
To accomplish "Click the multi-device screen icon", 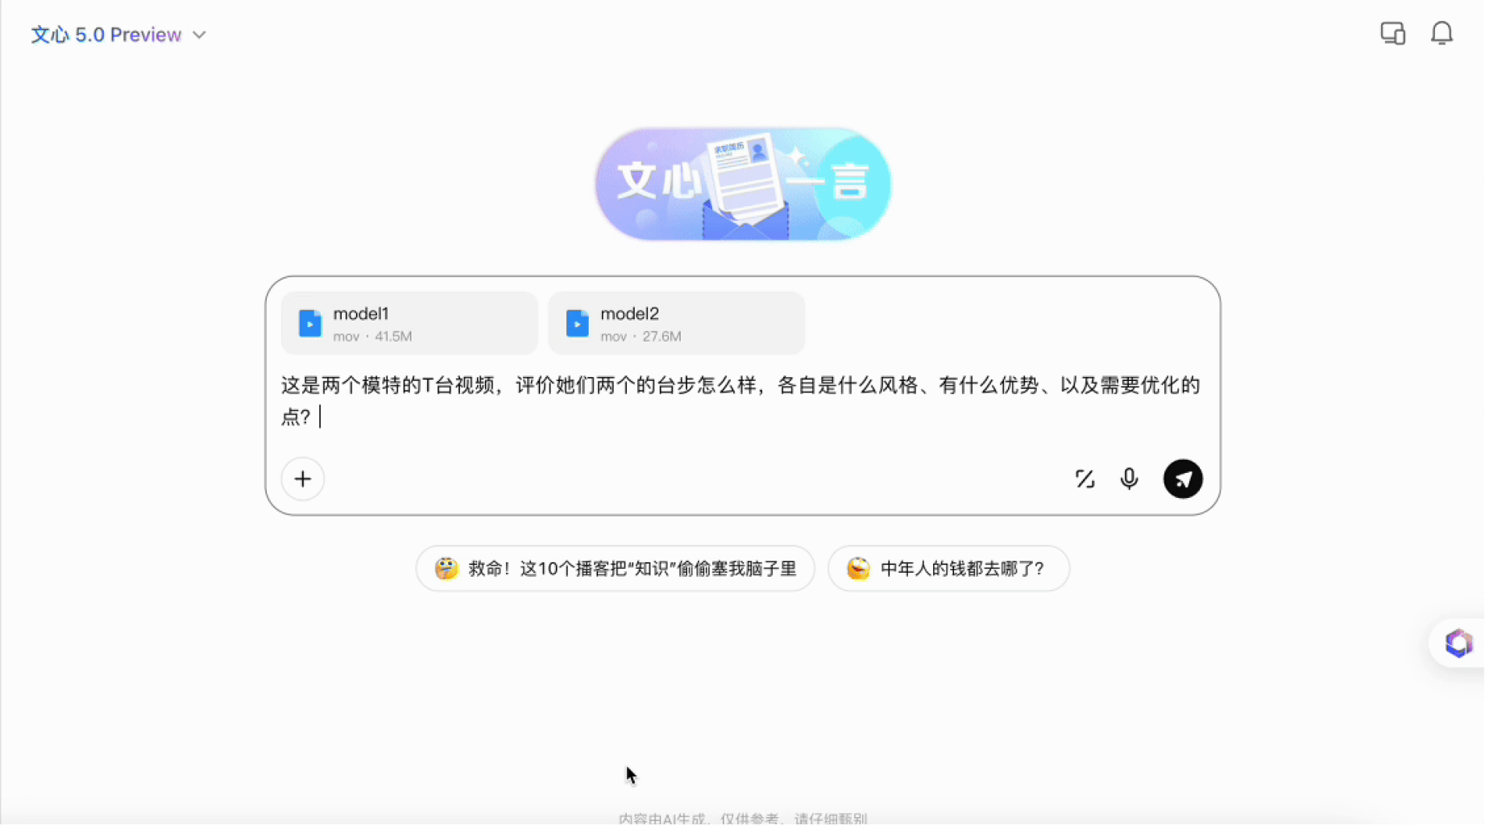I will 1392,33.
